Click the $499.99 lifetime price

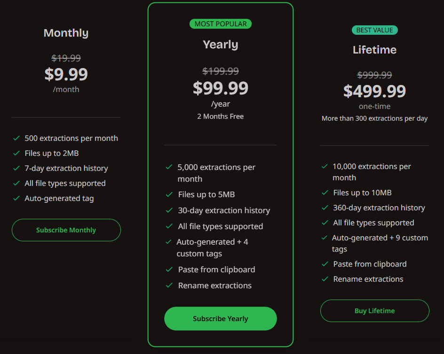(374, 91)
